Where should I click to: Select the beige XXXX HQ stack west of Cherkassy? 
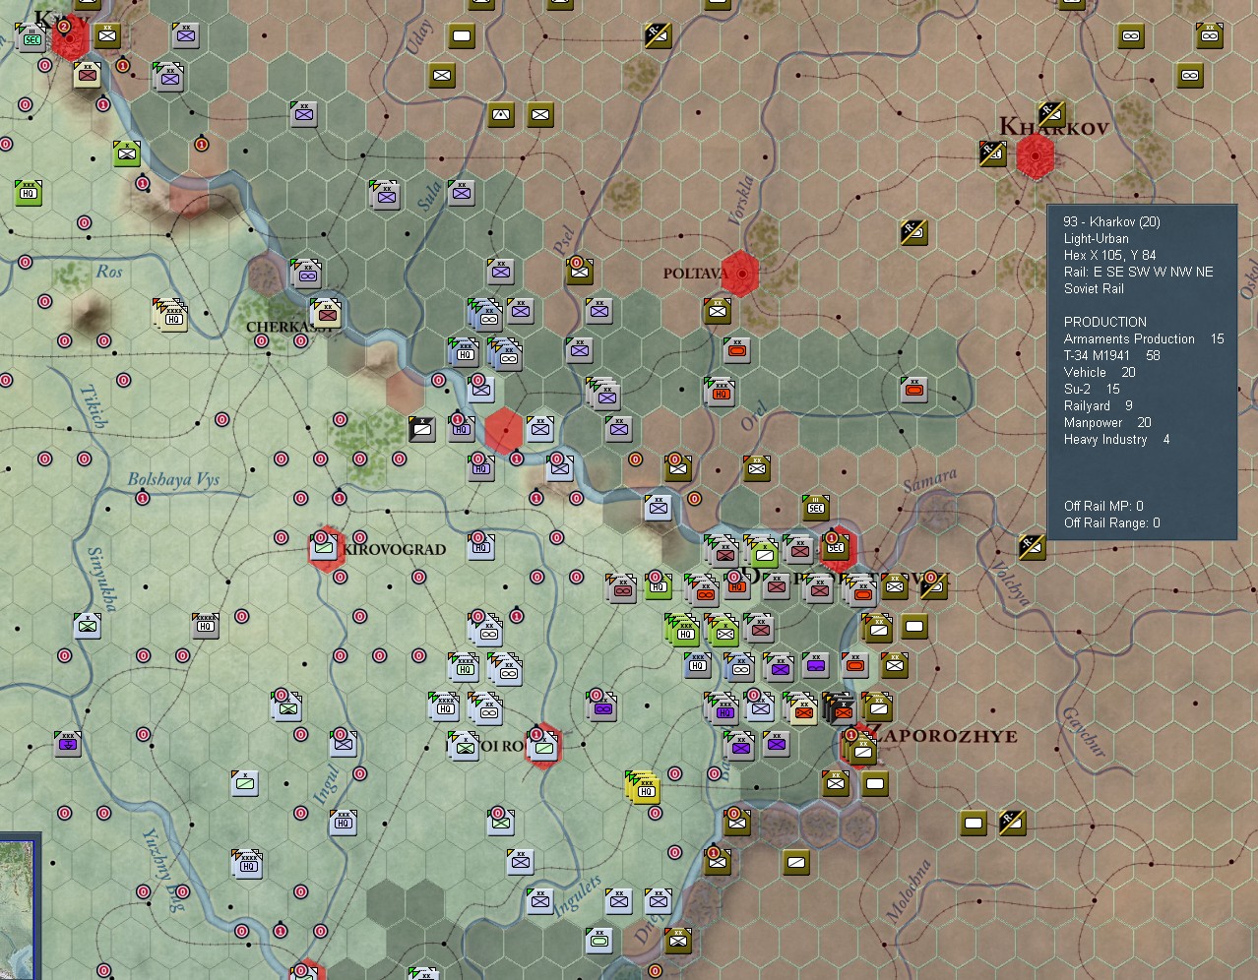point(171,315)
